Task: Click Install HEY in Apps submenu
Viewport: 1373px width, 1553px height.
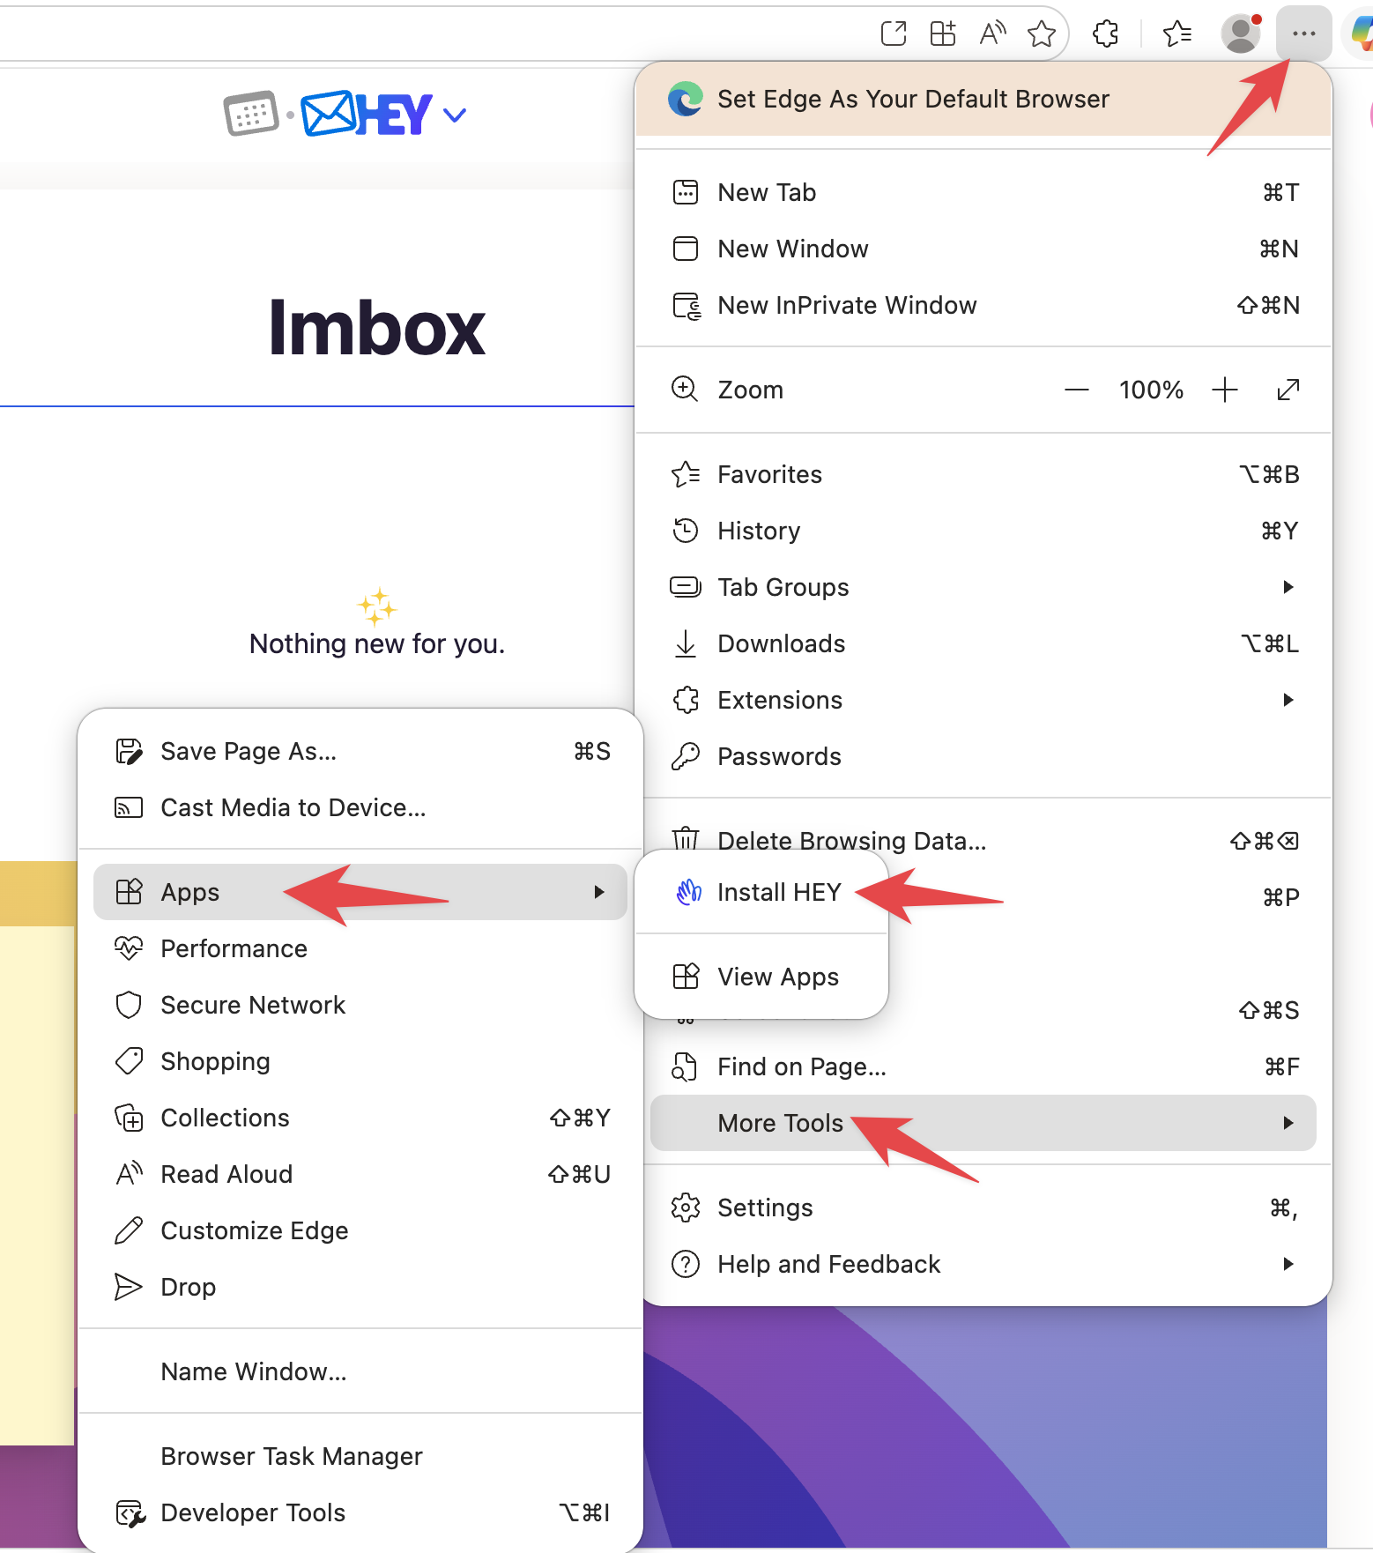Action: (761, 892)
